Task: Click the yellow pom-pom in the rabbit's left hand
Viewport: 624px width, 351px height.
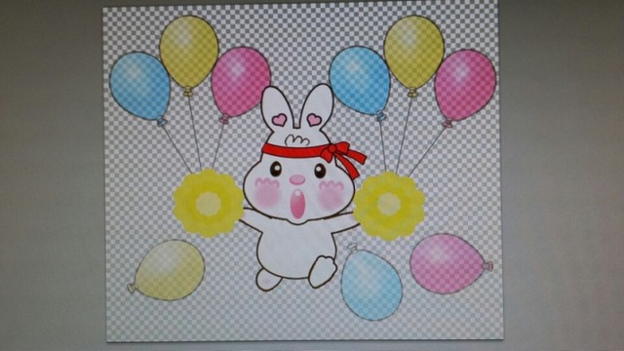Action: pos(208,203)
